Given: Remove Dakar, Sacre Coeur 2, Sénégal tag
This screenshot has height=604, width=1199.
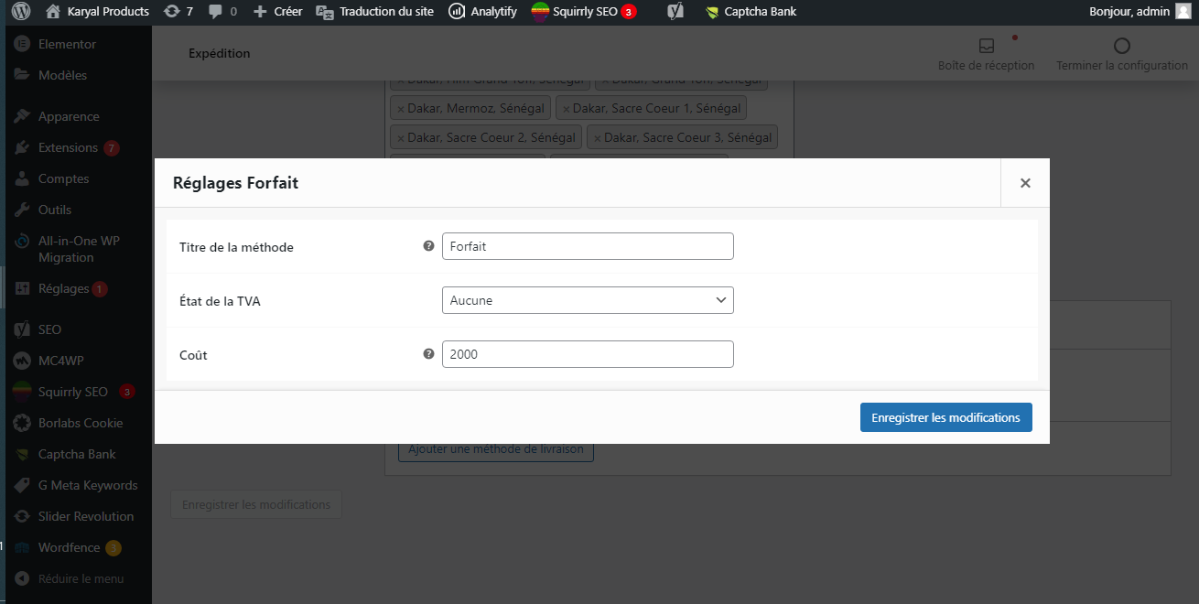Looking at the screenshot, I should (400, 138).
